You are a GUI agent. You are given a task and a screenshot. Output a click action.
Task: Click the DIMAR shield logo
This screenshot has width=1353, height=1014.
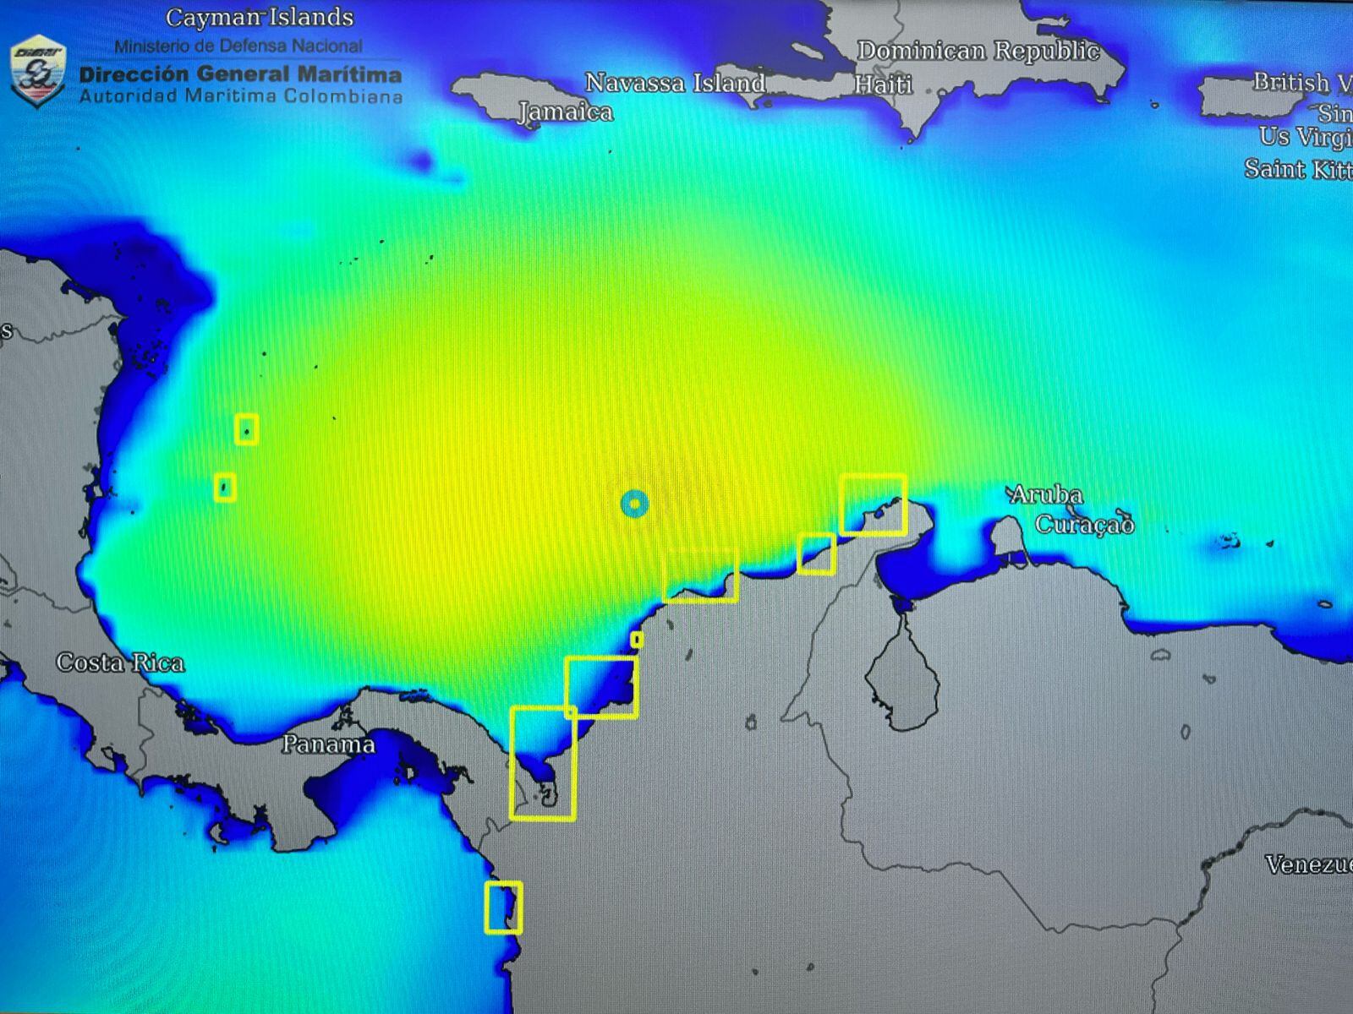38,71
